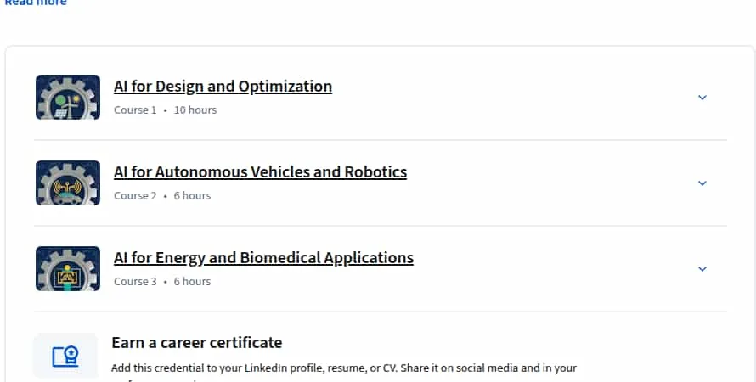
Task: Click the Course 1 label text
Action: [x=135, y=110]
